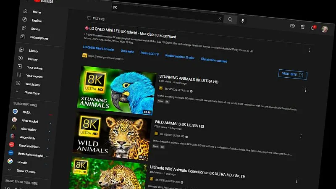Open the Your videos icon
The width and height of the screenshot is (336, 189).
point(20,66)
